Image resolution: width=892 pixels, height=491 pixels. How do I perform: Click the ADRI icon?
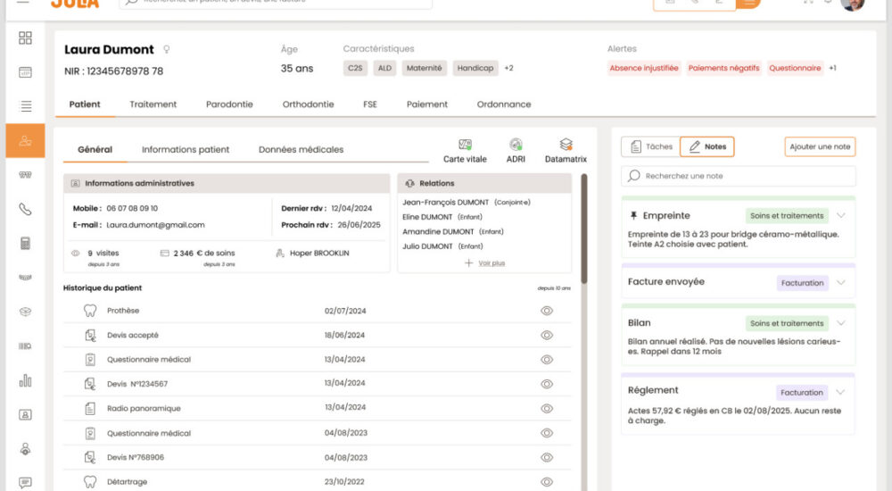[516, 145]
